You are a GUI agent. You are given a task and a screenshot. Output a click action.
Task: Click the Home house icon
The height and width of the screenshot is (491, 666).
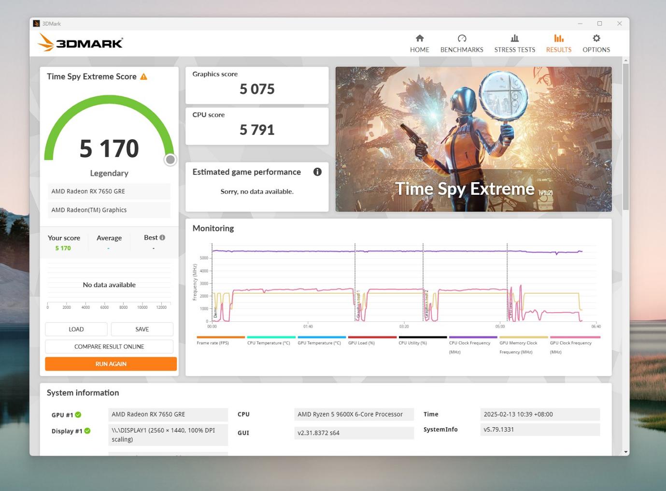coord(420,38)
